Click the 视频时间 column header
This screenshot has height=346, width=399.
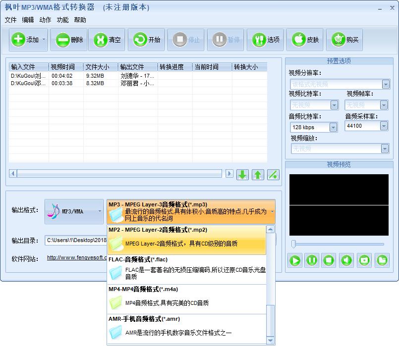point(66,67)
